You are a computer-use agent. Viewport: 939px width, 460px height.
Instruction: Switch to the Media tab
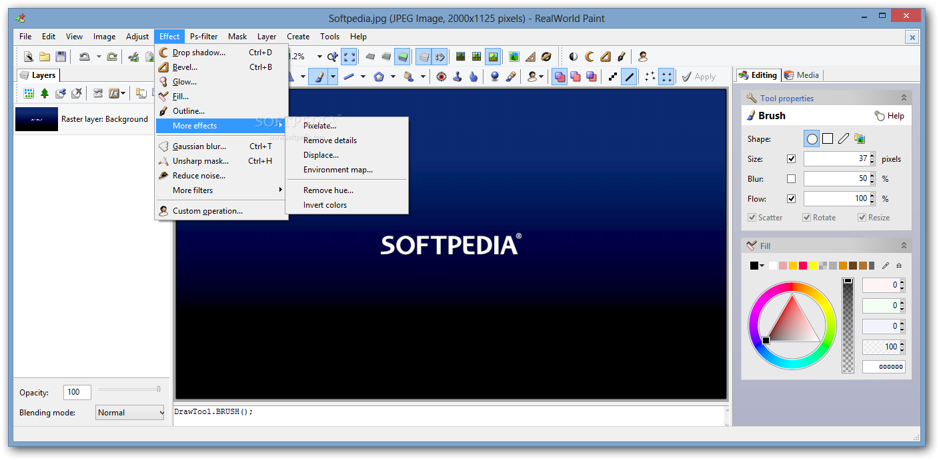pyautogui.click(x=802, y=75)
